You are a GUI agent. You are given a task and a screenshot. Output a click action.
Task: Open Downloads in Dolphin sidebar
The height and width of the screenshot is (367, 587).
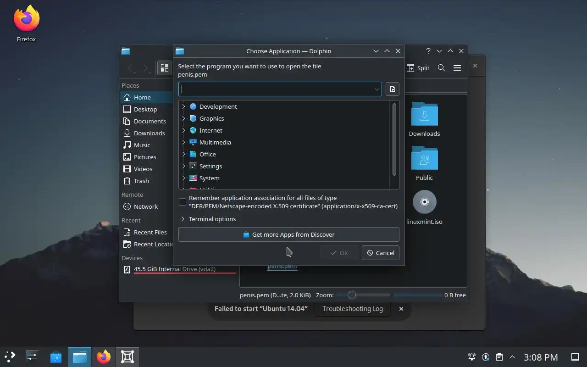pos(147,133)
